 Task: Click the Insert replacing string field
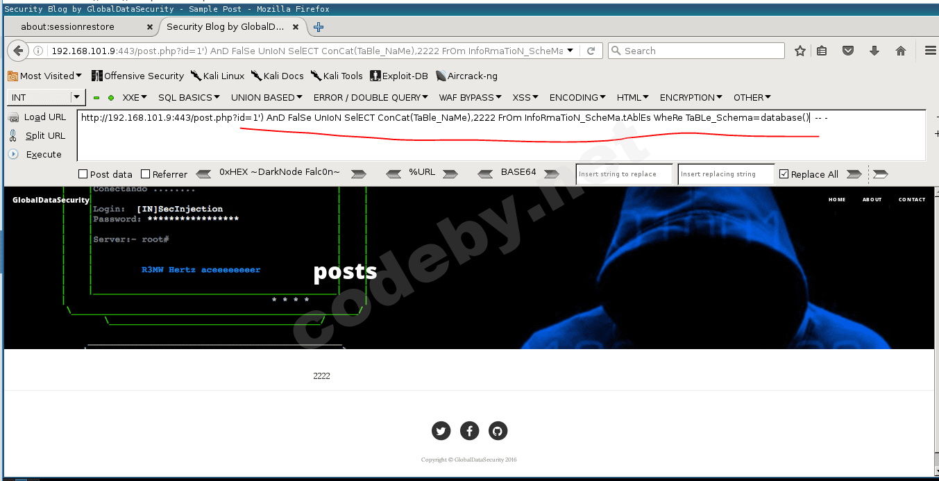pyautogui.click(x=726, y=174)
